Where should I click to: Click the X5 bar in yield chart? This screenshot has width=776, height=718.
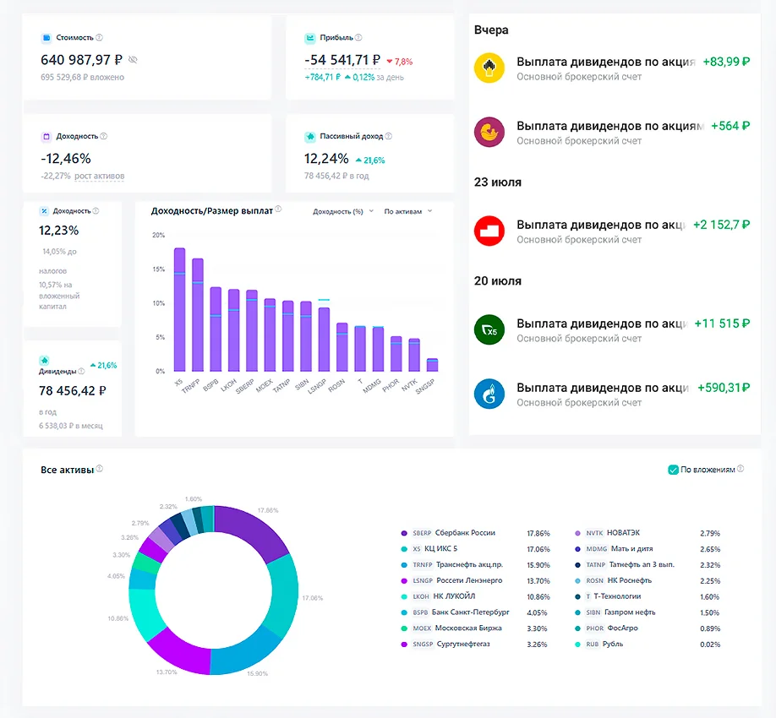point(180,309)
